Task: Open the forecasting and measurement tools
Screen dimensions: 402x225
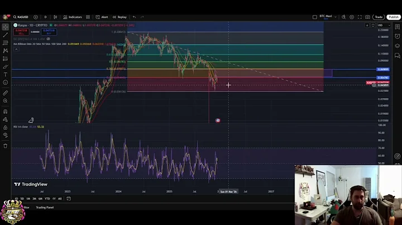Action: [5, 59]
